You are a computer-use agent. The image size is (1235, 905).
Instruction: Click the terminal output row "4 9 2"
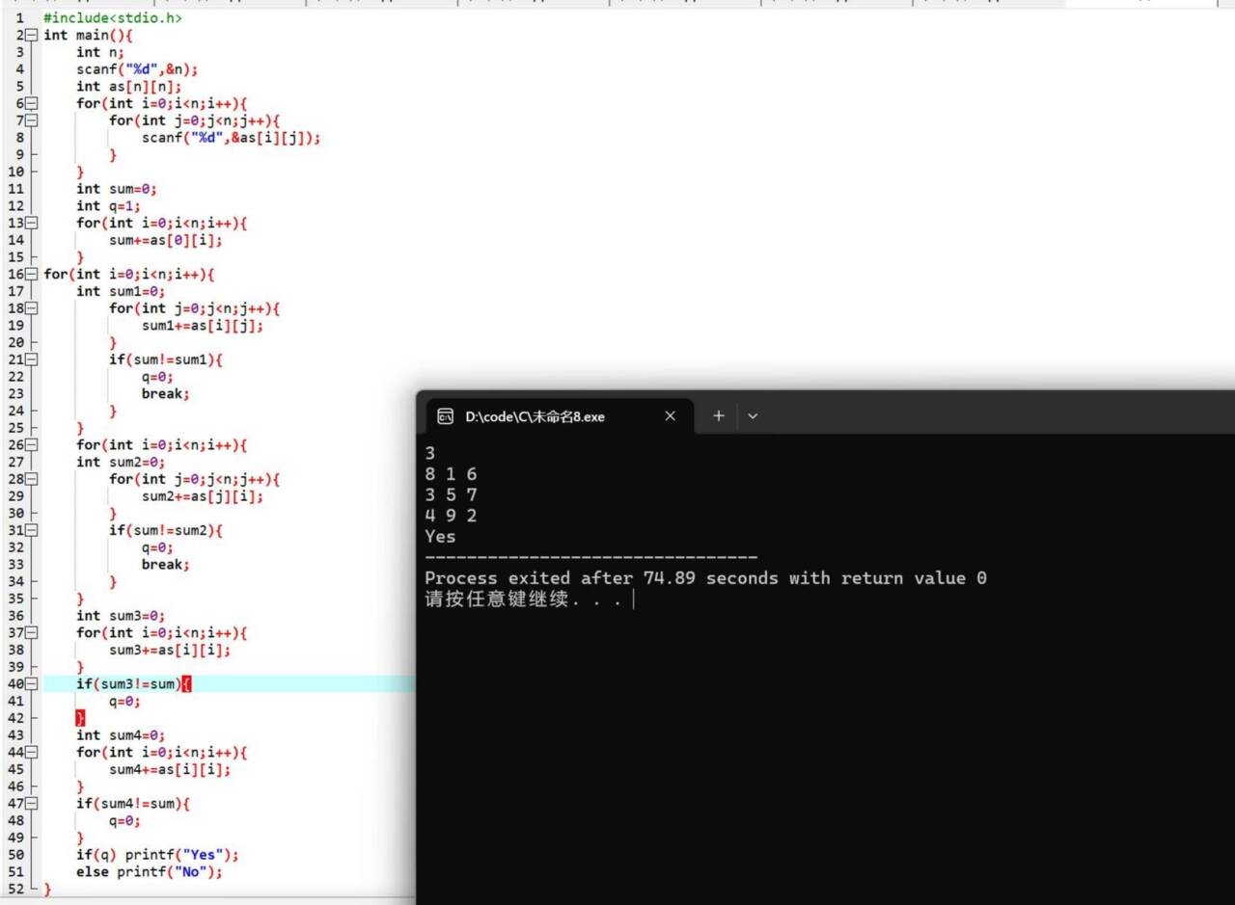(451, 516)
